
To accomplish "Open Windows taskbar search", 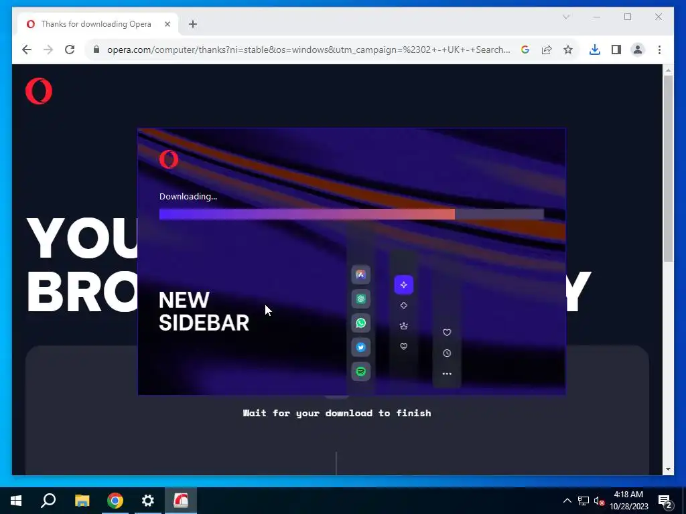I will (x=48, y=501).
